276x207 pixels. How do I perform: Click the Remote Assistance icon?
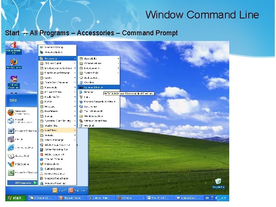[41, 174]
